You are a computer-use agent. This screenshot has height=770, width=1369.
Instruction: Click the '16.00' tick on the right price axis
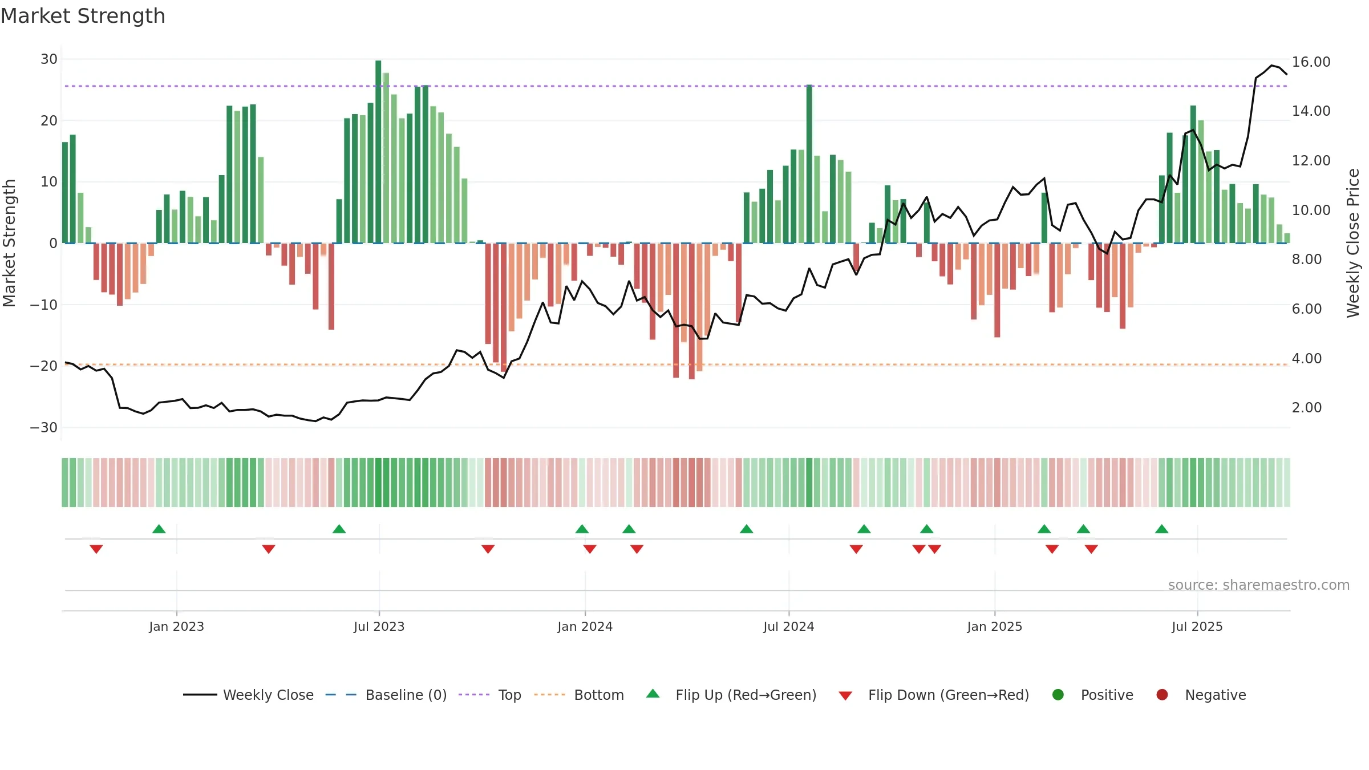click(1311, 62)
